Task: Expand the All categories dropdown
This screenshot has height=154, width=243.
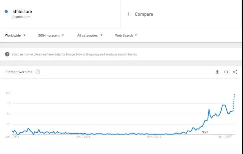Action: pos(90,35)
